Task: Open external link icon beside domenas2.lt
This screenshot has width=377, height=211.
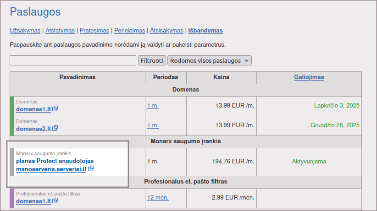Action: click(x=55, y=129)
